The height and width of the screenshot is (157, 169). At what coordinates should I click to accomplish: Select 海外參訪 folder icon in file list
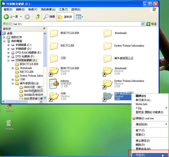click(108, 59)
